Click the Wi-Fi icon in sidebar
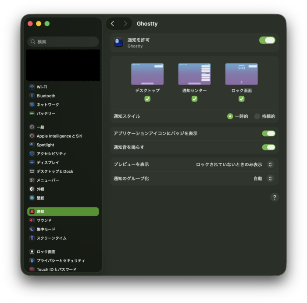 pos(32,87)
